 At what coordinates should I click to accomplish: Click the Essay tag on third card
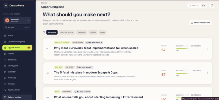point(57,92)
